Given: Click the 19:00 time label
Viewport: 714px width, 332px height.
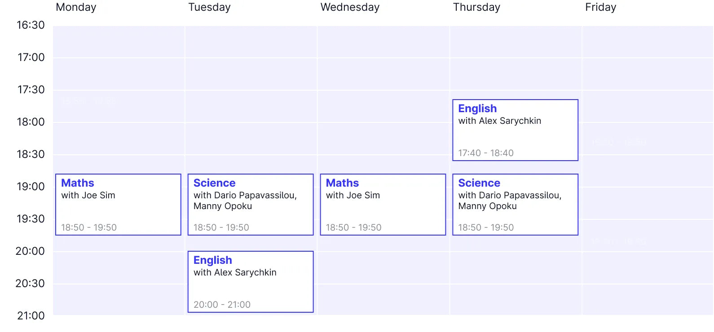Looking at the screenshot, I should coord(30,186).
